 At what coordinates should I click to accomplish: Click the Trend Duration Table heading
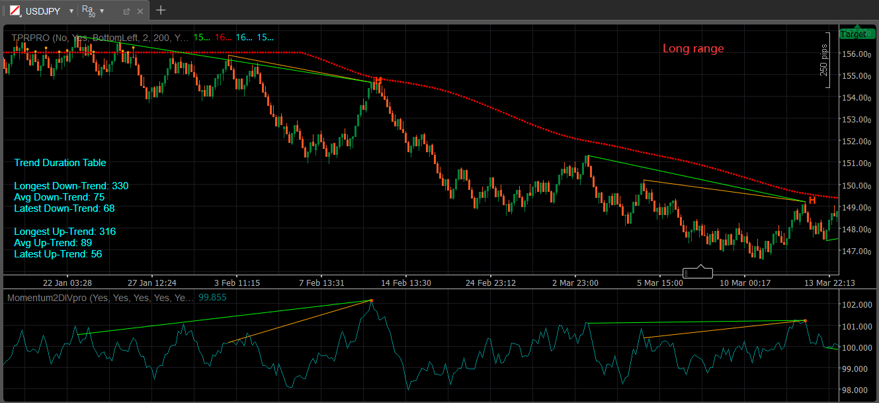coord(60,163)
